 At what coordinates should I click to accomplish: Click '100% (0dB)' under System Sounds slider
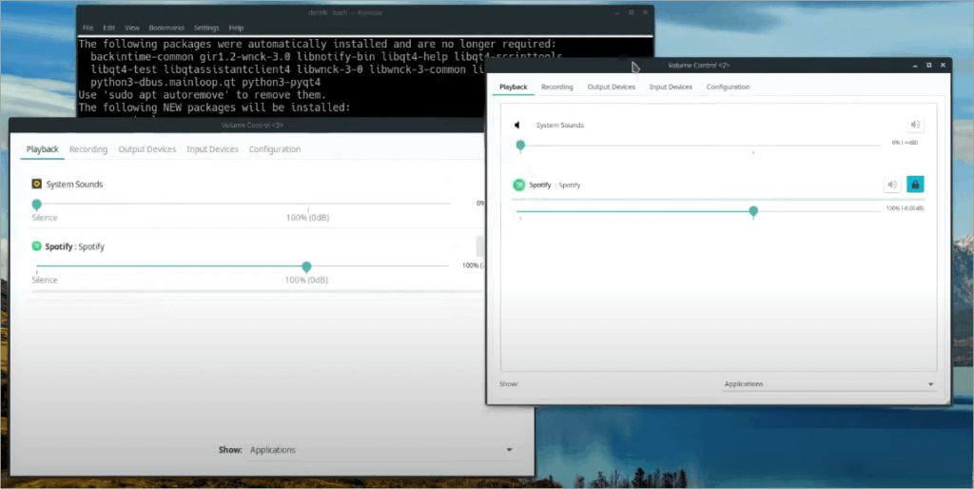307,218
